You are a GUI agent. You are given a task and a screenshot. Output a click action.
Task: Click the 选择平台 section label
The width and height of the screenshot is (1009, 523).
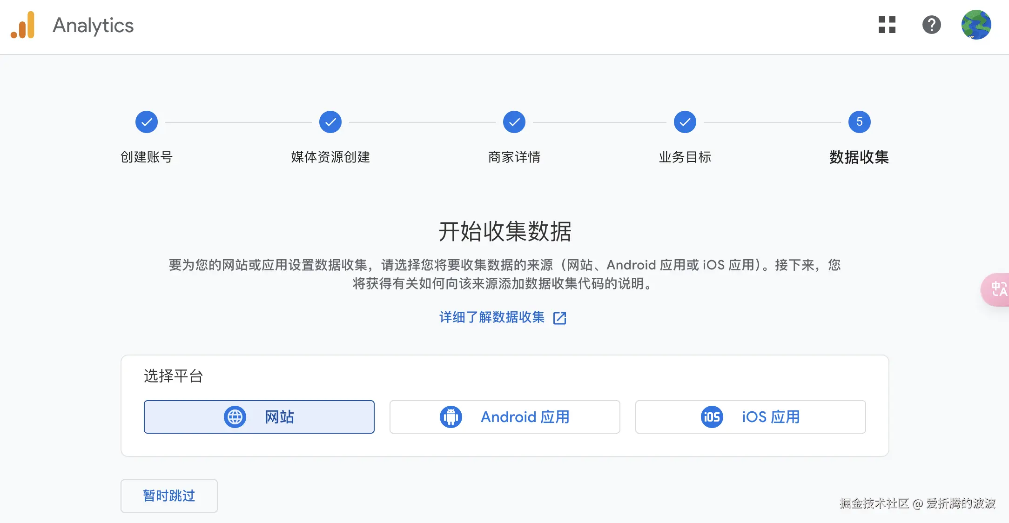pyautogui.click(x=174, y=376)
